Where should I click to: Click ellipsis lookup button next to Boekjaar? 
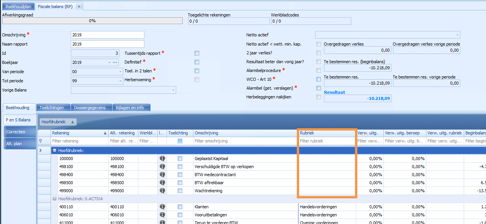115,62
